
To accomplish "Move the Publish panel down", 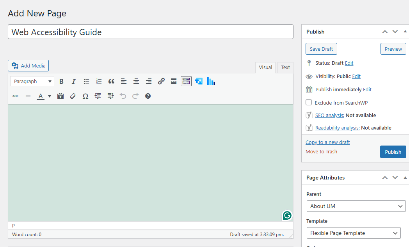I will point(395,32).
